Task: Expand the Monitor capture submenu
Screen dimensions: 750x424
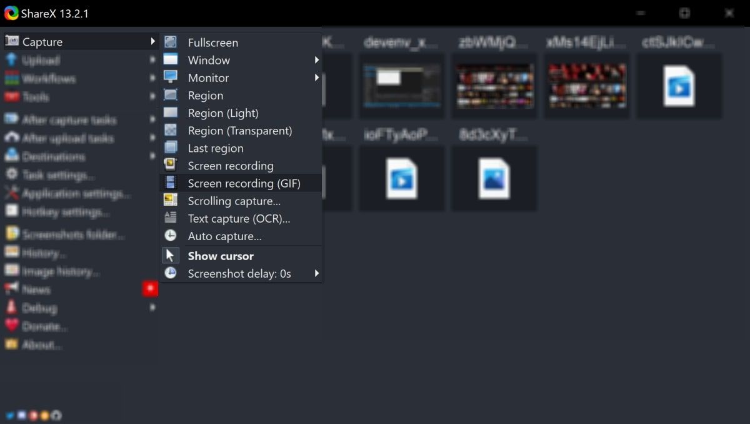Action: click(208, 78)
